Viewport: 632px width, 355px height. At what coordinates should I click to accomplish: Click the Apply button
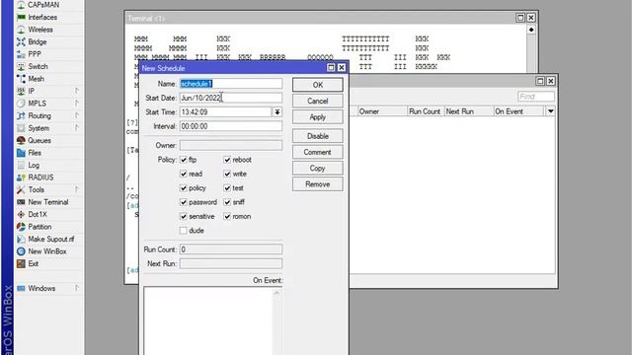click(x=318, y=117)
